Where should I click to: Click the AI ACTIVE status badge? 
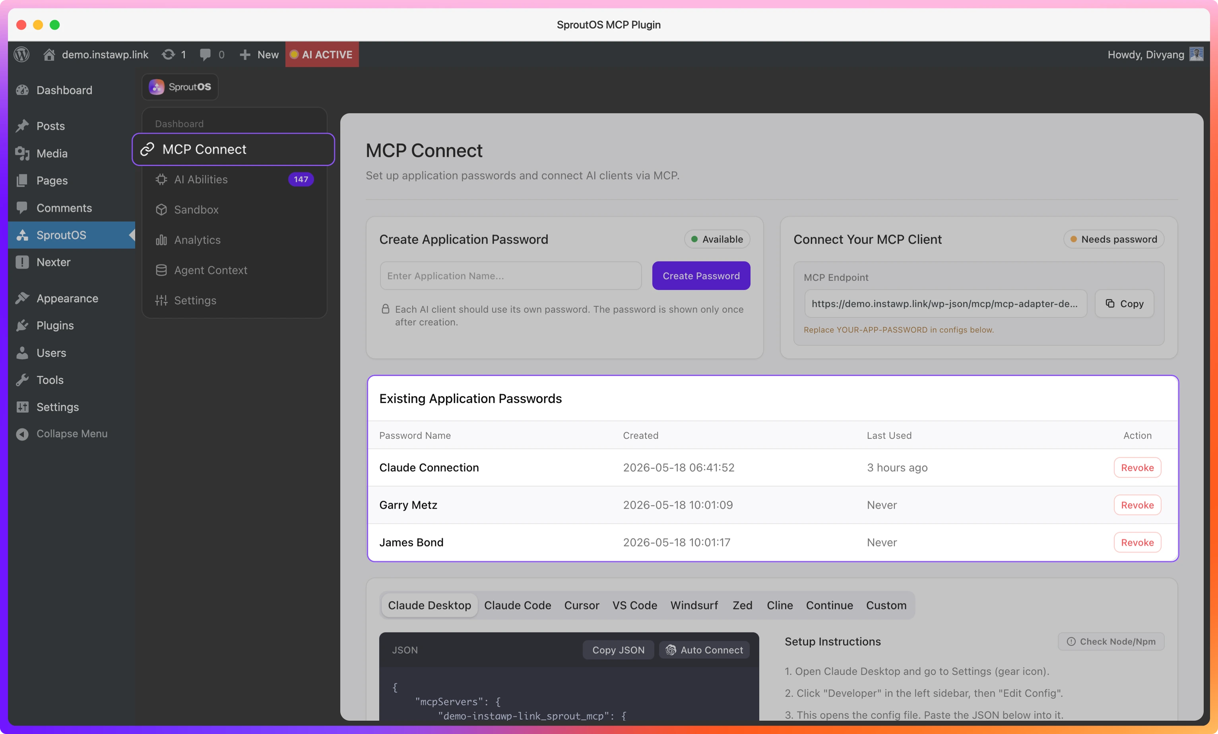point(322,54)
